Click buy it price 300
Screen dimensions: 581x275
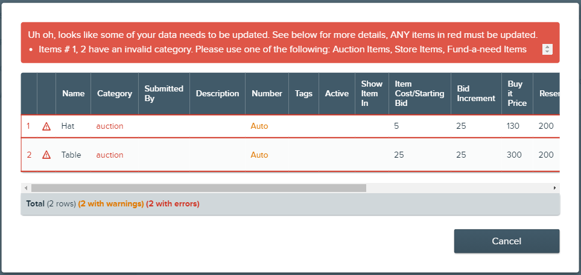[514, 155]
